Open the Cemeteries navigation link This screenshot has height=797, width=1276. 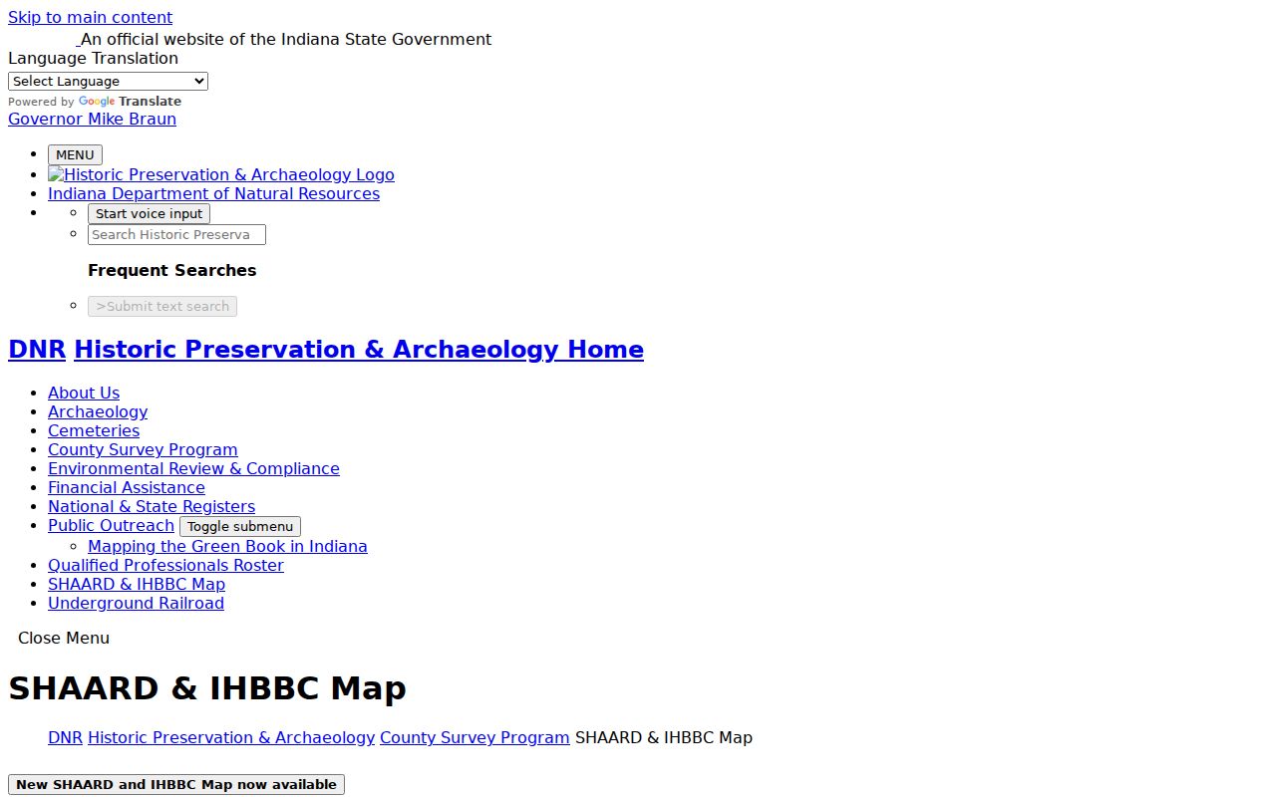click(x=94, y=430)
